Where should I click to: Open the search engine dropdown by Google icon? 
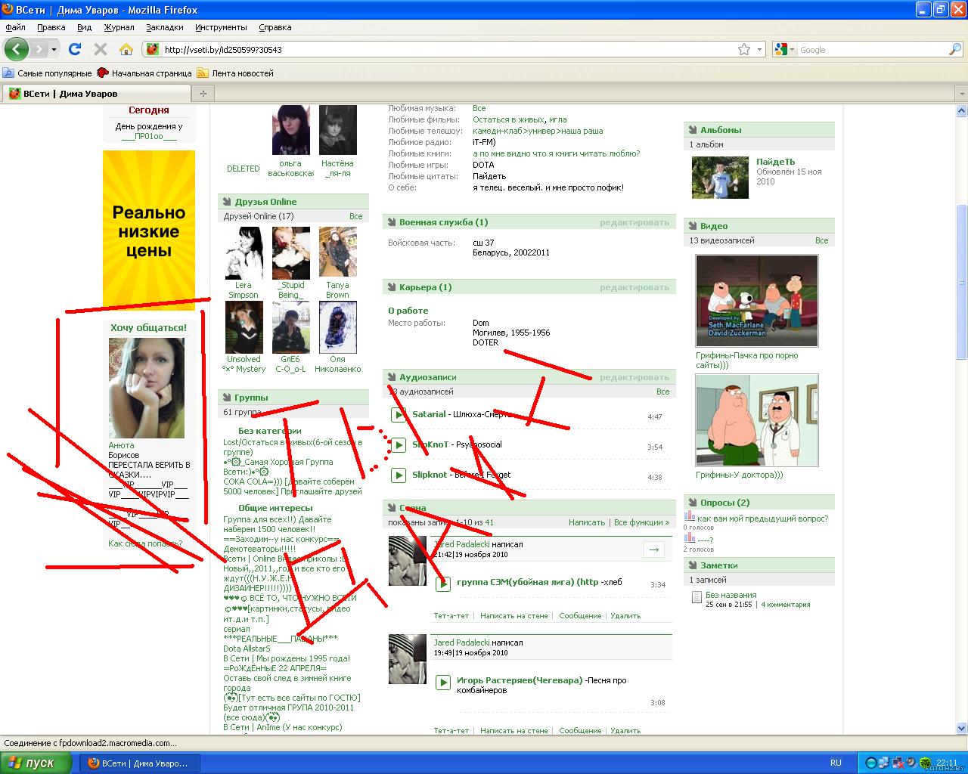784,49
